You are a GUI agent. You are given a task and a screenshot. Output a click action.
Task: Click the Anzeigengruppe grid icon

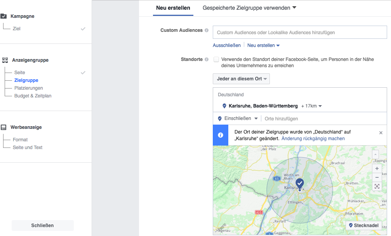coord(5,60)
